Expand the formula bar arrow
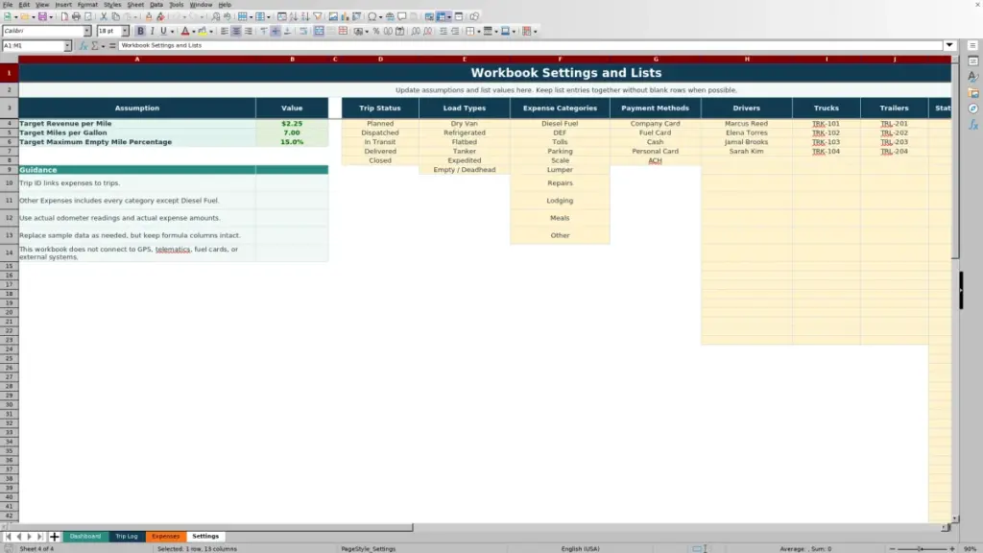 (x=949, y=45)
